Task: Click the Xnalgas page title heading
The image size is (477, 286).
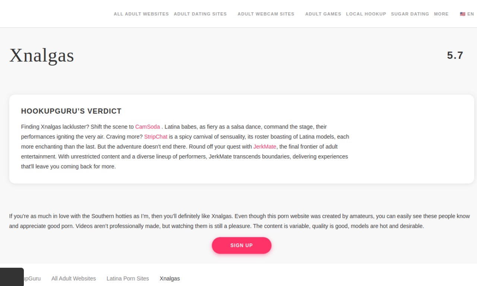Action: (42, 55)
